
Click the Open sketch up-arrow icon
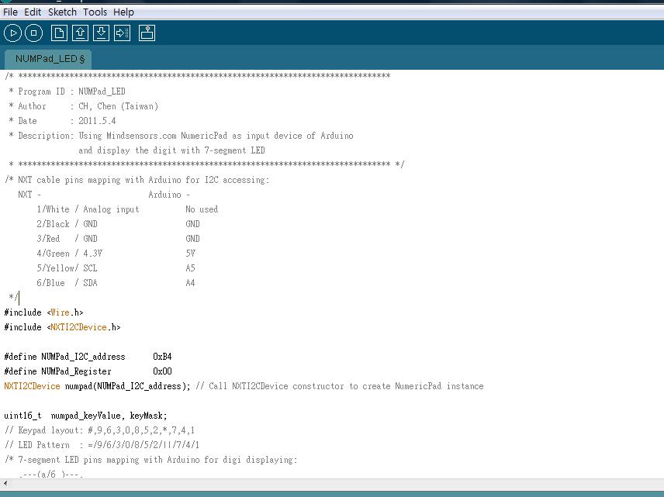tap(80, 33)
